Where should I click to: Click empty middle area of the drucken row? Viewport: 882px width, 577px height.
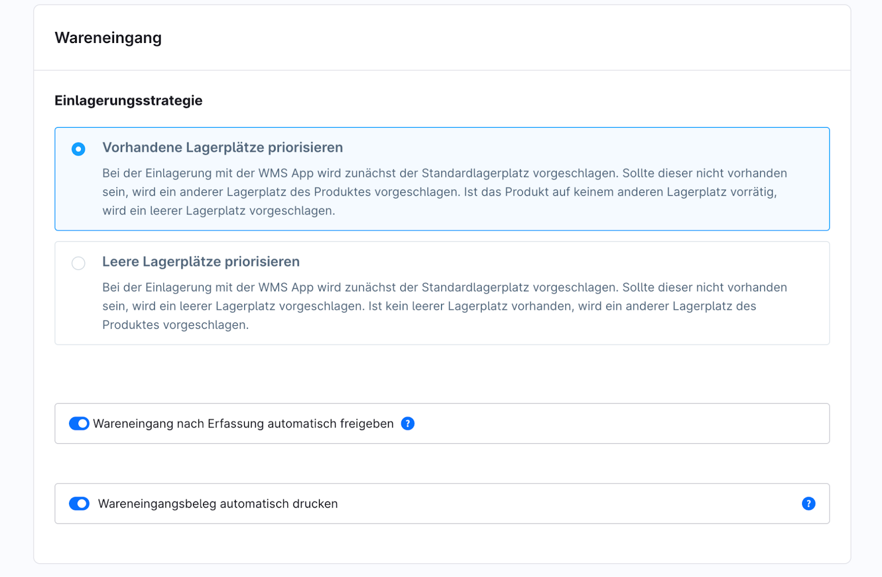click(x=551, y=504)
